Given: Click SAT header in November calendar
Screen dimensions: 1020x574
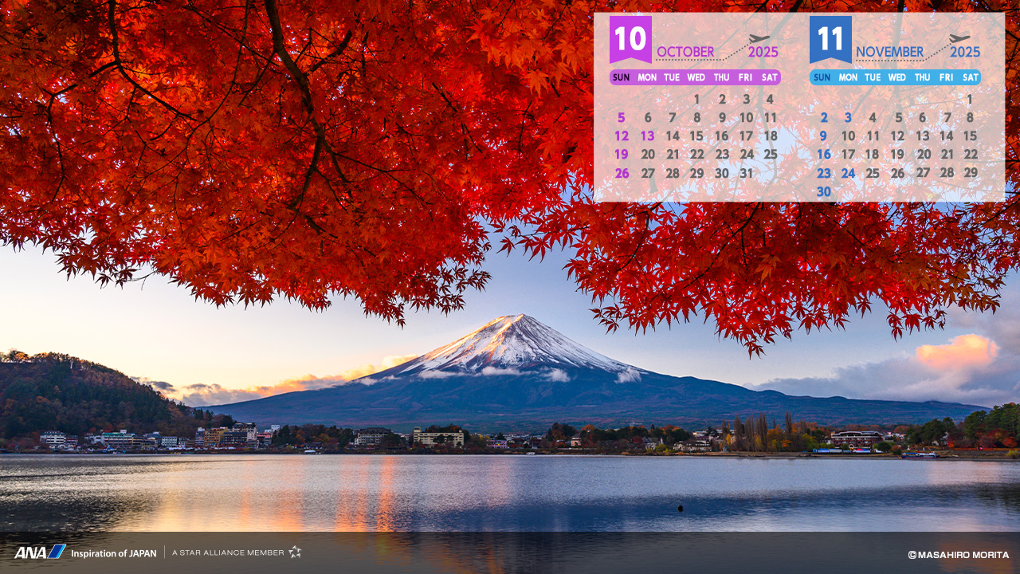Looking at the screenshot, I should [x=970, y=77].
